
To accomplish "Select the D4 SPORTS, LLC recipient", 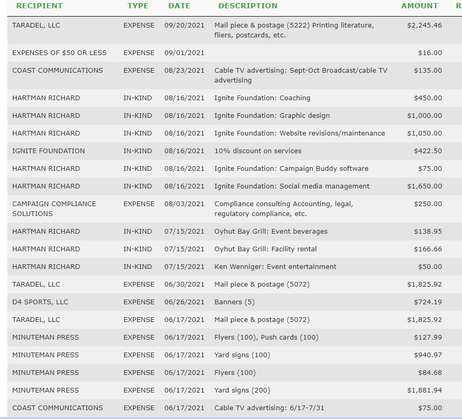I will 40,302.
